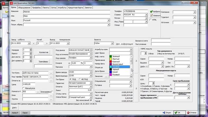Pick the Зеленый color option
Image resolution: width=208 pixels, height=117 pixels.
pos(120,56)
